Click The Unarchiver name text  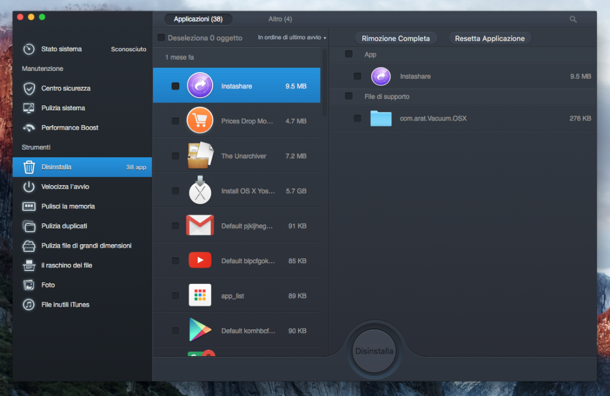click(244, 156)
